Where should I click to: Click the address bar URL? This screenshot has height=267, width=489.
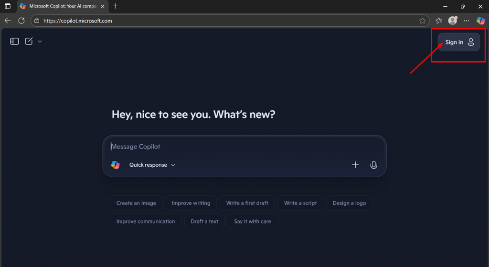[78, 21]
